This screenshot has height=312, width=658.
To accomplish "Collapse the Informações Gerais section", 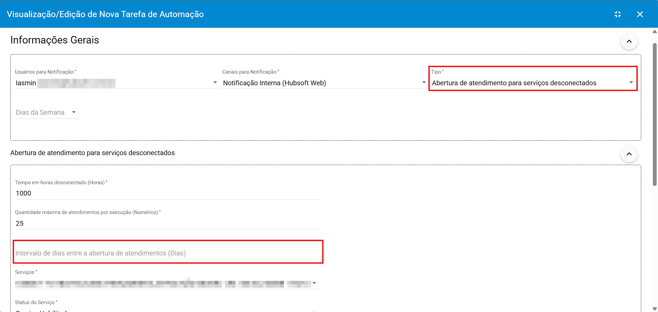I will click(629, 41).
